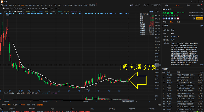Collapse company description with 收起
This screenshot has width=204, height=112.
[202, 64]
